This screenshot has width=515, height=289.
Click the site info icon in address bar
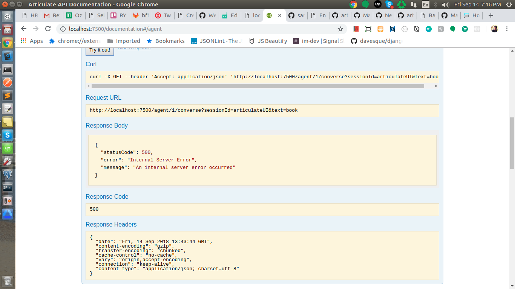pos(63,29)
